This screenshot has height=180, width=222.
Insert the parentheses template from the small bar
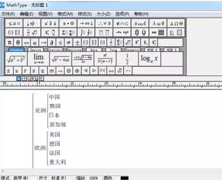(x=86, y=43)
